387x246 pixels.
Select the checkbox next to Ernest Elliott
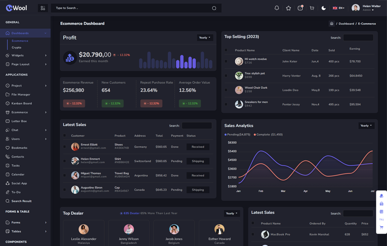click(x=65, y=147)
